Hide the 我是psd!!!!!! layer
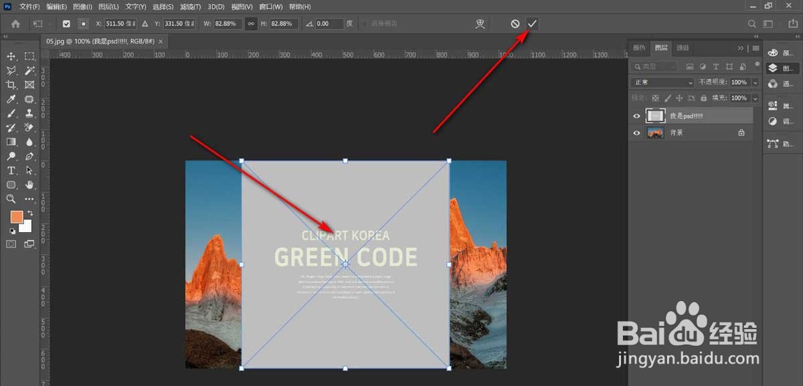Viewport: 803px width, 386px height. pos(636,116)
